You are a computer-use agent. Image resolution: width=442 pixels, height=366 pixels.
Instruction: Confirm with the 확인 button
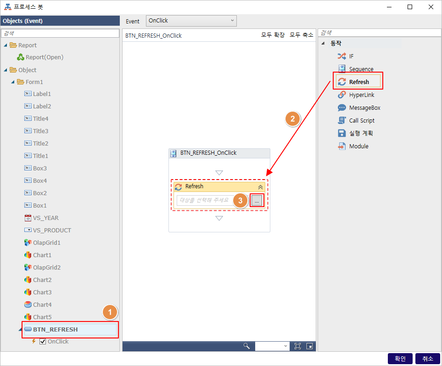pyautogui.click(x=400, y=358)
